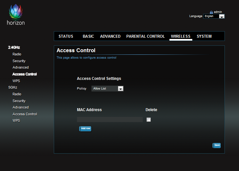Image resolution: width=239 pixels, height=171 pixels.
Task: Click the admin username text
Action: tap(218, 12)
